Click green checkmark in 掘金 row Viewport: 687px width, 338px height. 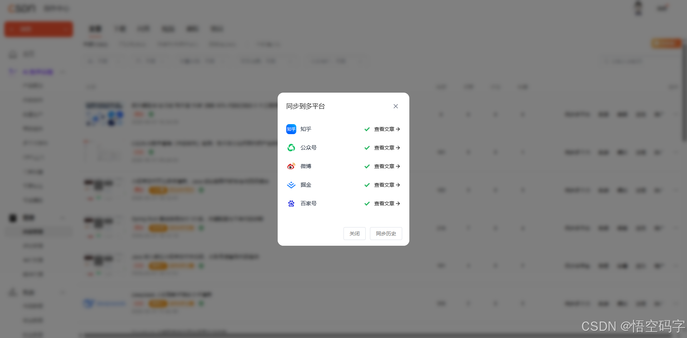[x=367, y=185]
